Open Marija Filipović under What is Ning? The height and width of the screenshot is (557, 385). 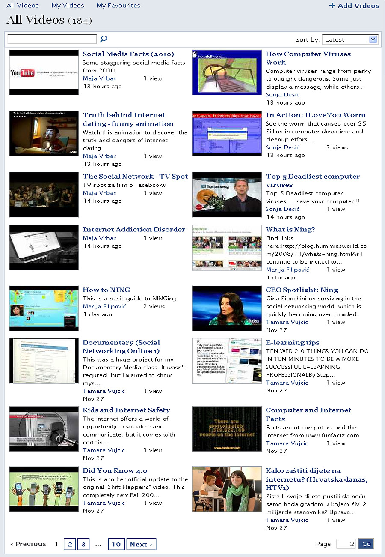pos(287,270)
